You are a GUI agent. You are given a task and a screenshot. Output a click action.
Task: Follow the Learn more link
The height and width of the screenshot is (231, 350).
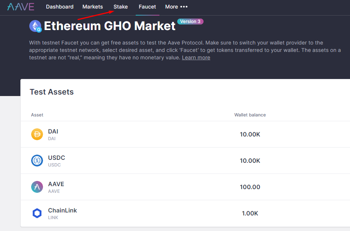[x=196, y=57]
